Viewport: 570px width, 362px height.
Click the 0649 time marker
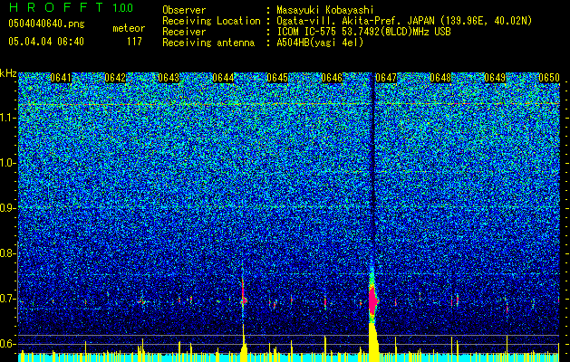pyautogui.click(x=495, y=78)
